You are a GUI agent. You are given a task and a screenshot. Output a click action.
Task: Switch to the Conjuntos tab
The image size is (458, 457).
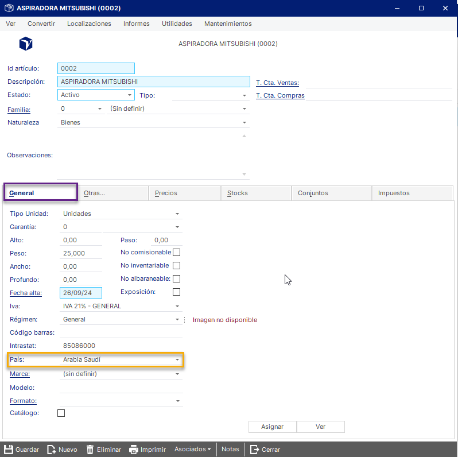pos(332,193)
